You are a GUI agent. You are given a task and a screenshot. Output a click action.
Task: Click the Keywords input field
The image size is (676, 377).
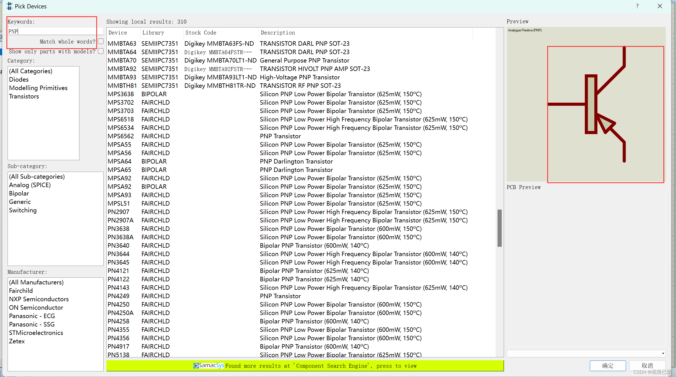(x=51, y=31)
